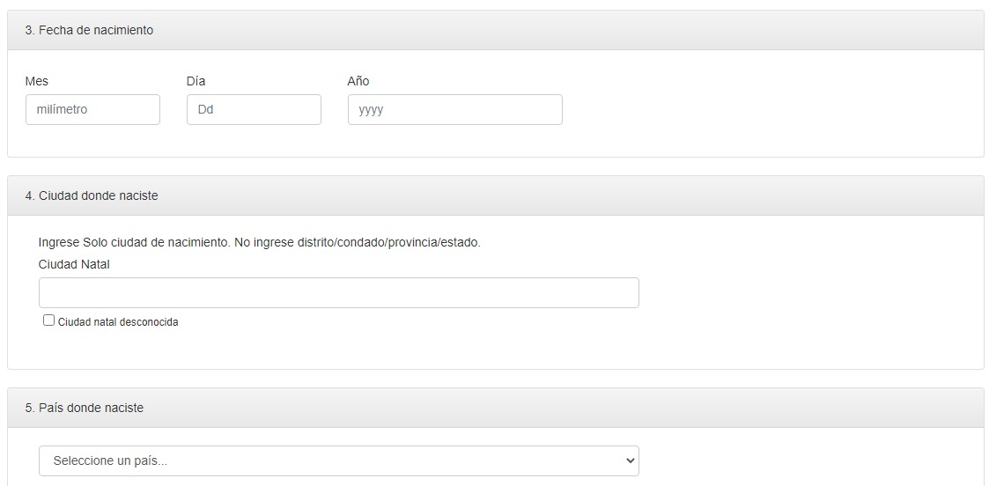Check the Ciudad natal desconocida checkbox

[x=48, y=320]
